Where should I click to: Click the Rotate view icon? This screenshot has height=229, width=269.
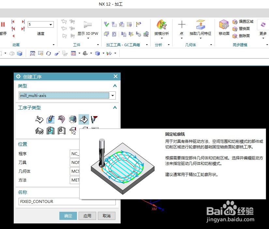[x=49, y=53]
